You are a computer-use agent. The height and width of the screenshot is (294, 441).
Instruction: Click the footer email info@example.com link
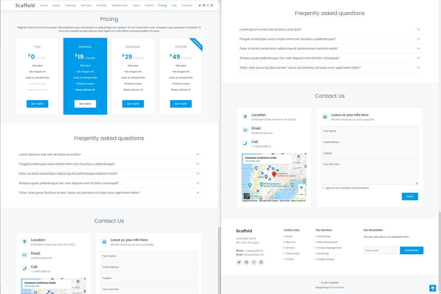(254, 255)
